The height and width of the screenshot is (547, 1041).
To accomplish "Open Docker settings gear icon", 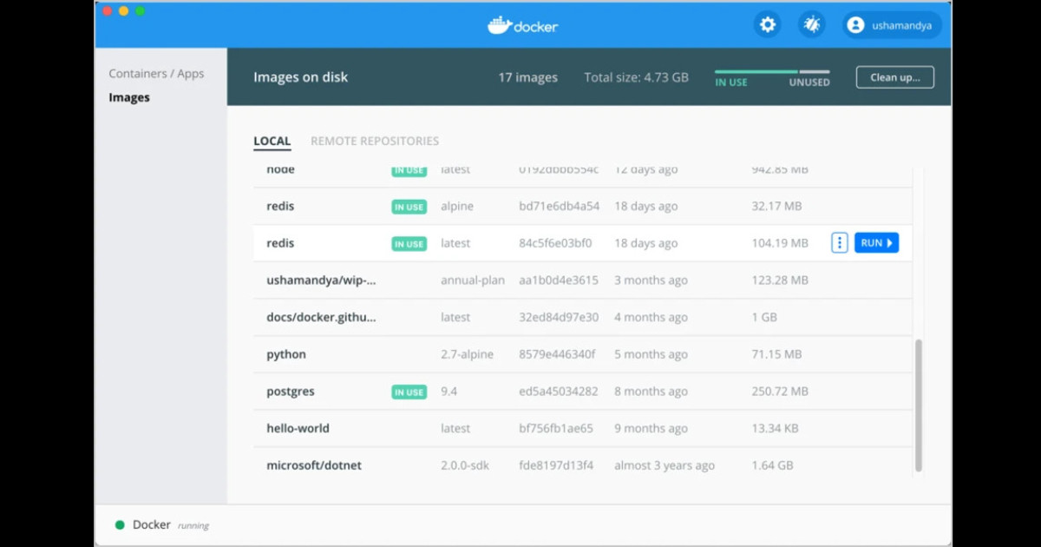I will point(768,25).
